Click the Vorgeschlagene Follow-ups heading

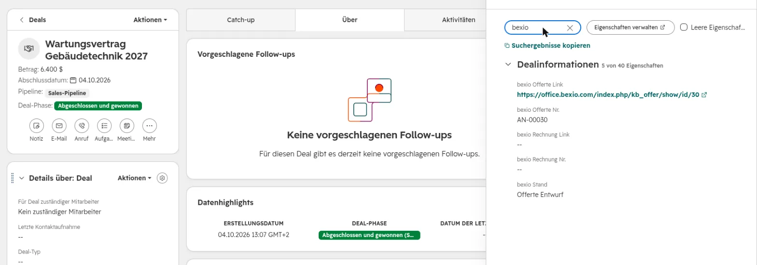click(246, 54)
